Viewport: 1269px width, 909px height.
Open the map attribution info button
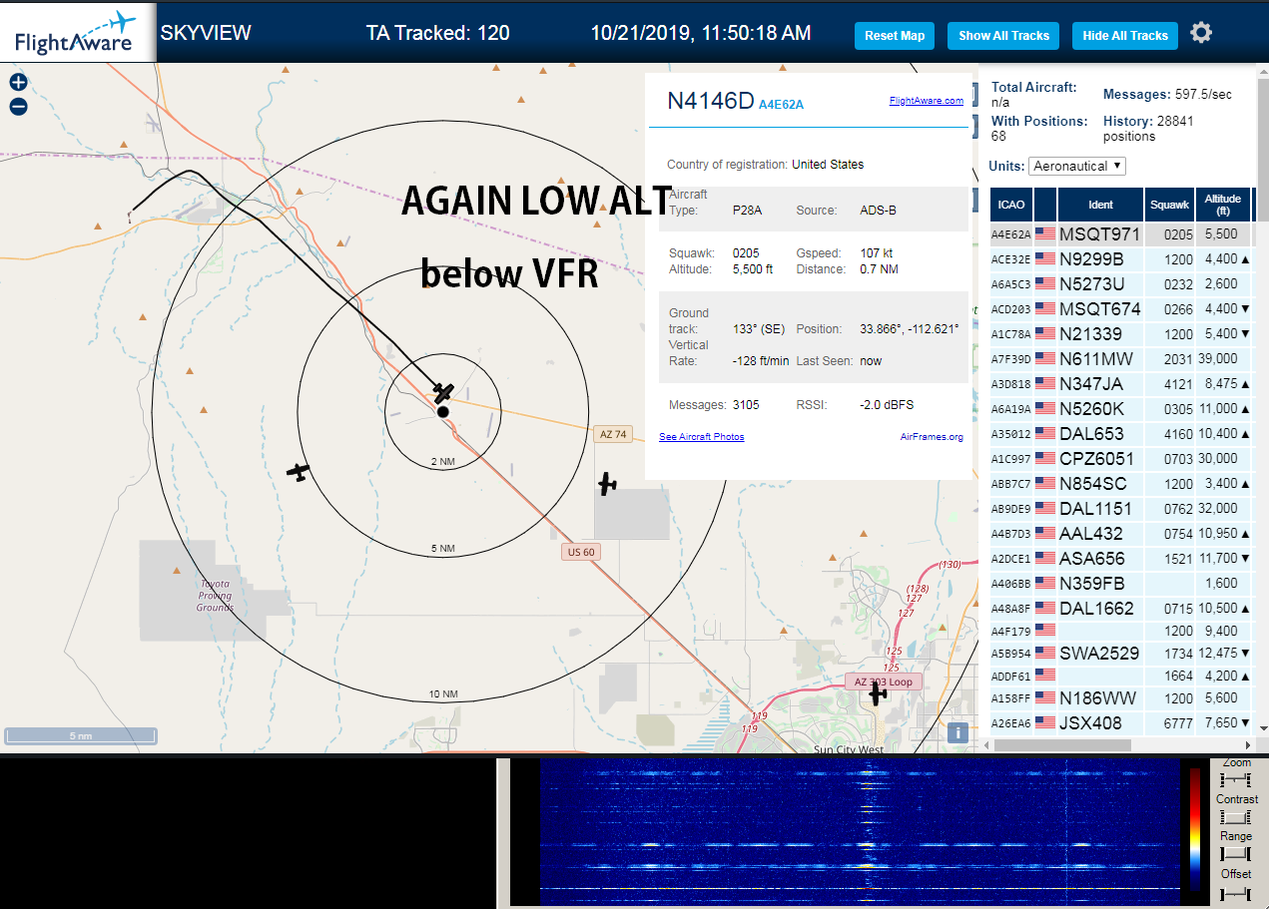coord(957,732)
